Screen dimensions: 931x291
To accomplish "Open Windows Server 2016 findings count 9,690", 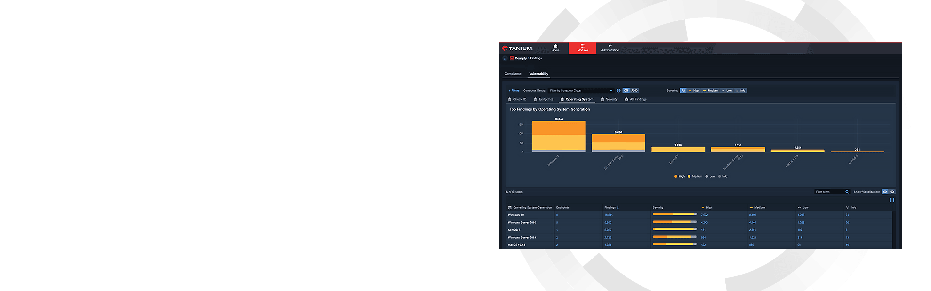I will click(608, 223).
